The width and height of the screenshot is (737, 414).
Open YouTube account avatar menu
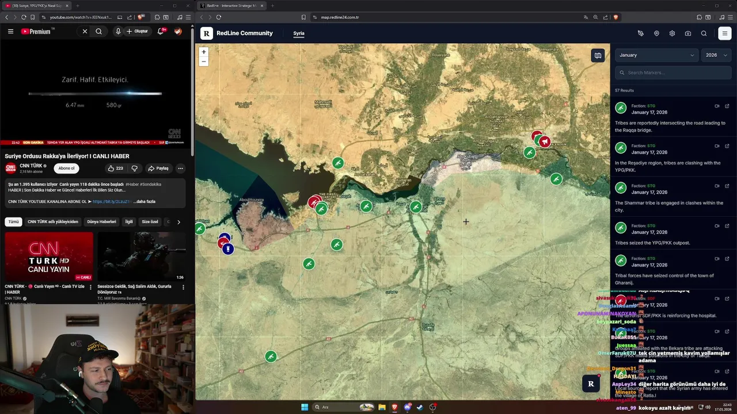coord(178,32)
